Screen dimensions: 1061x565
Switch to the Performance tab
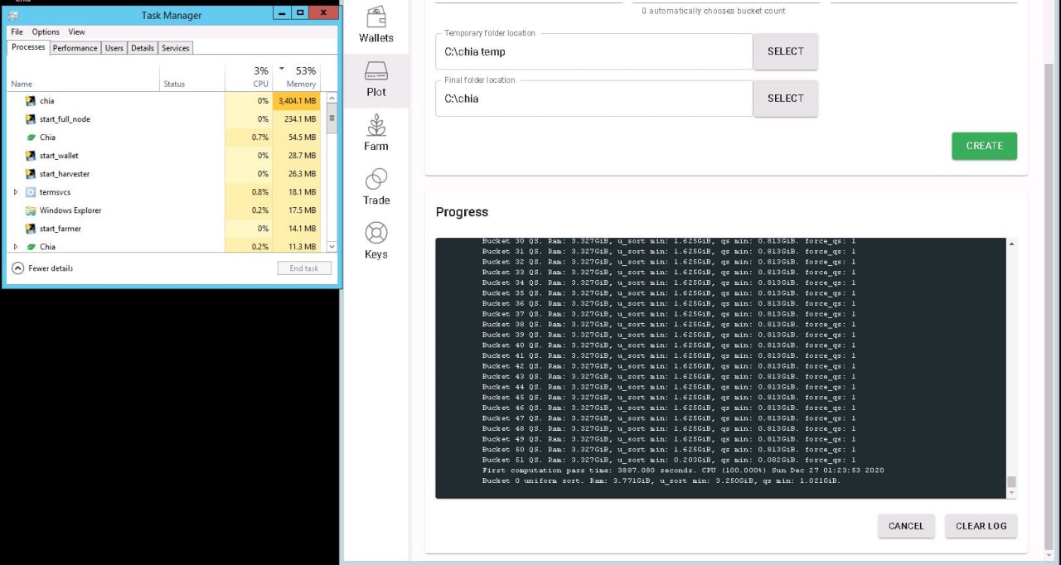click(75, 48)
